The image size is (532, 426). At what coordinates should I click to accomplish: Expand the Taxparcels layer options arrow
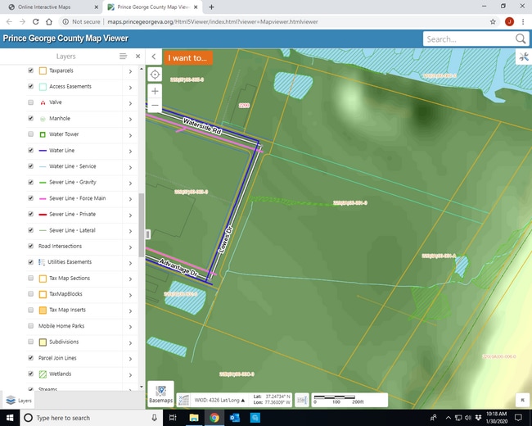click(x=130, y=71)
